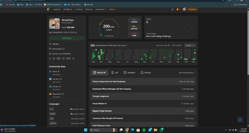Image resolution: width=249 pixels, height=133 pixels.
Task: Click the streak fire icon
Action: [x=178, y=9]
